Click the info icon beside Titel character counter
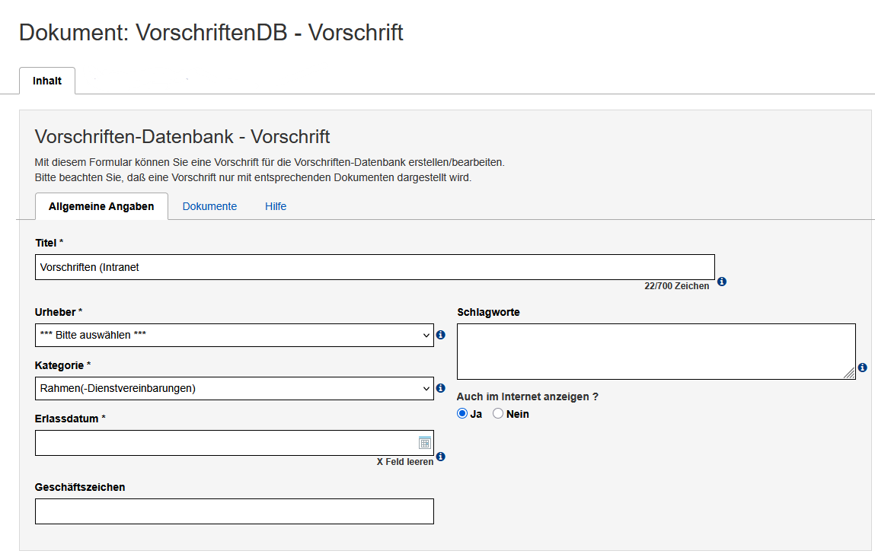Viewport: 875px width, 554px height. 722,282
